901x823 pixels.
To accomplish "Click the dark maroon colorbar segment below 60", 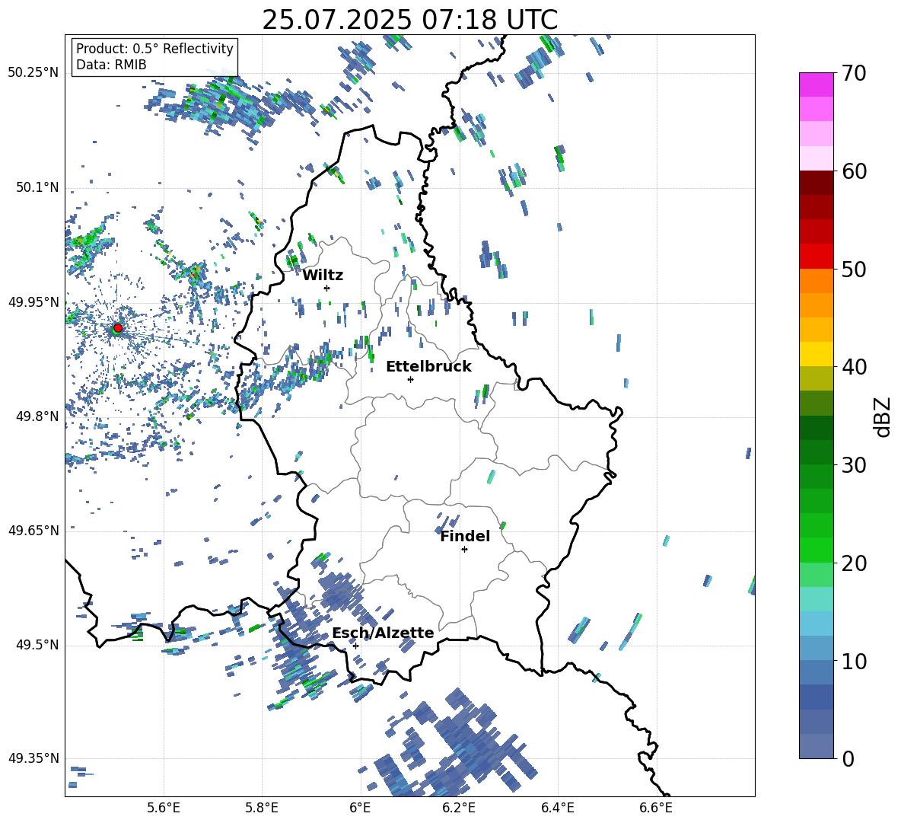I will (x=816, y=183).
